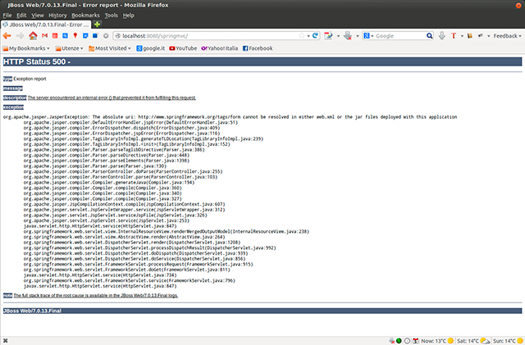
Task: Close the add-on bar with the X icon
Action: point(6,341)
